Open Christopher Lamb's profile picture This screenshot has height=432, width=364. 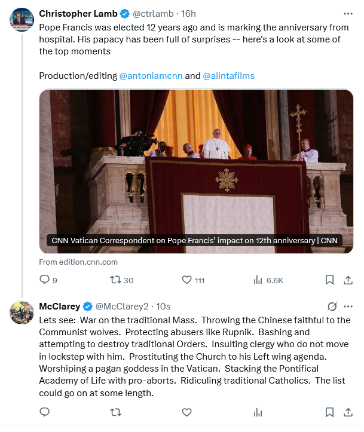click(22, 21)
